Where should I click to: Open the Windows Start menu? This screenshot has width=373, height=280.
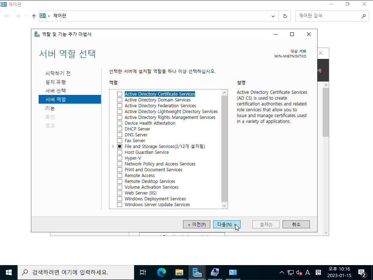pos(9,272)
